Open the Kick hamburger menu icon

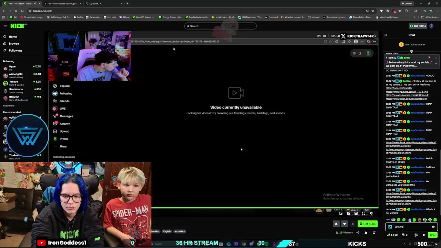click(x=6, y=26)
